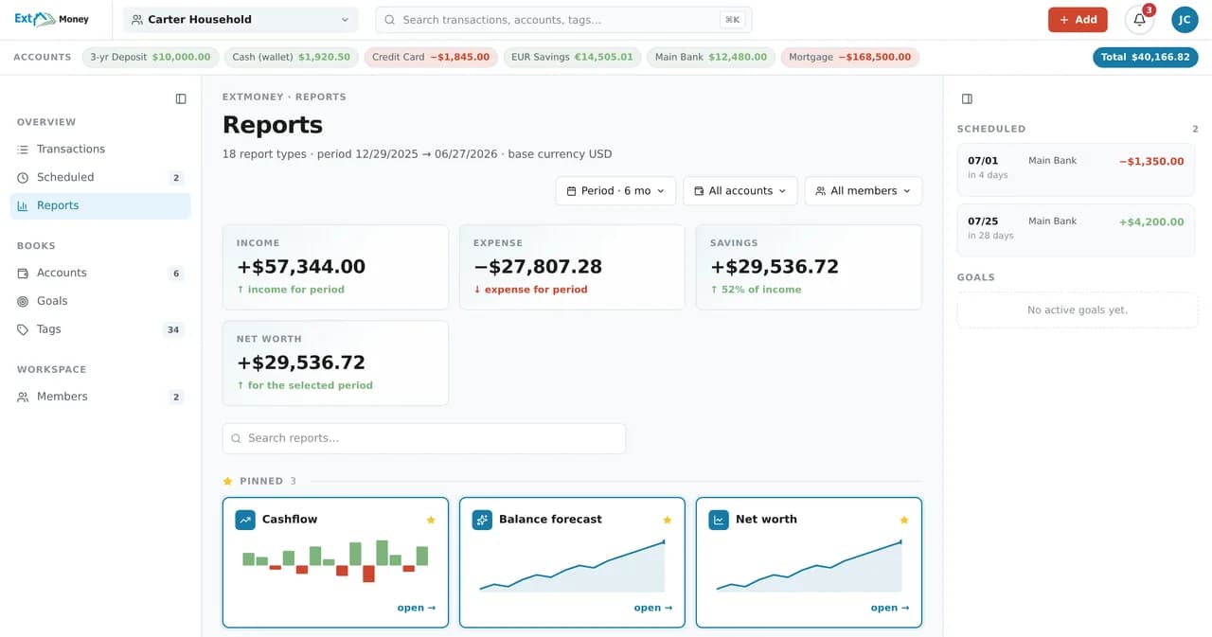Screen dimensions: 1212x637
Task: Click the Tags count badge 34
Action: (173, 329)
